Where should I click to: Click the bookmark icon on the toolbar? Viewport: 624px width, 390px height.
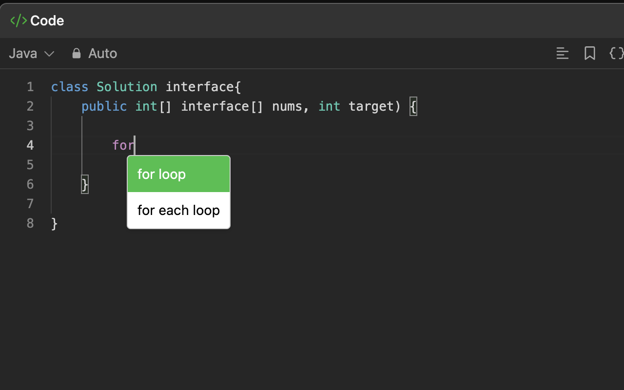tap(589, 53)
